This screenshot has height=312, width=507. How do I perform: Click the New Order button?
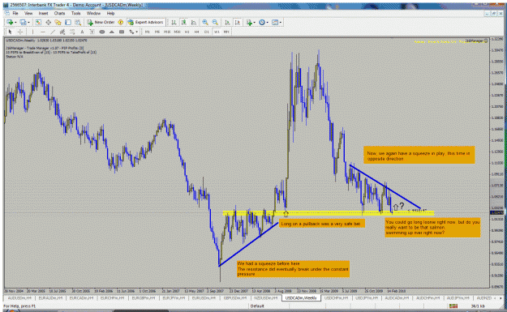[x=101, y=23]
